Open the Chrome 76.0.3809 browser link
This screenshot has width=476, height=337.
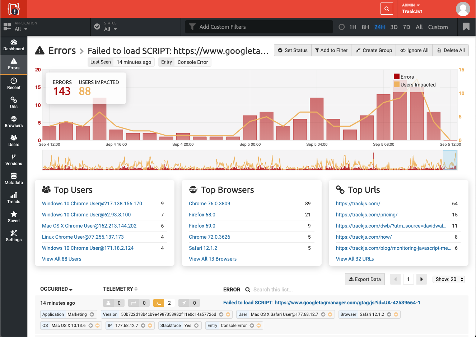tap(209, 203)
